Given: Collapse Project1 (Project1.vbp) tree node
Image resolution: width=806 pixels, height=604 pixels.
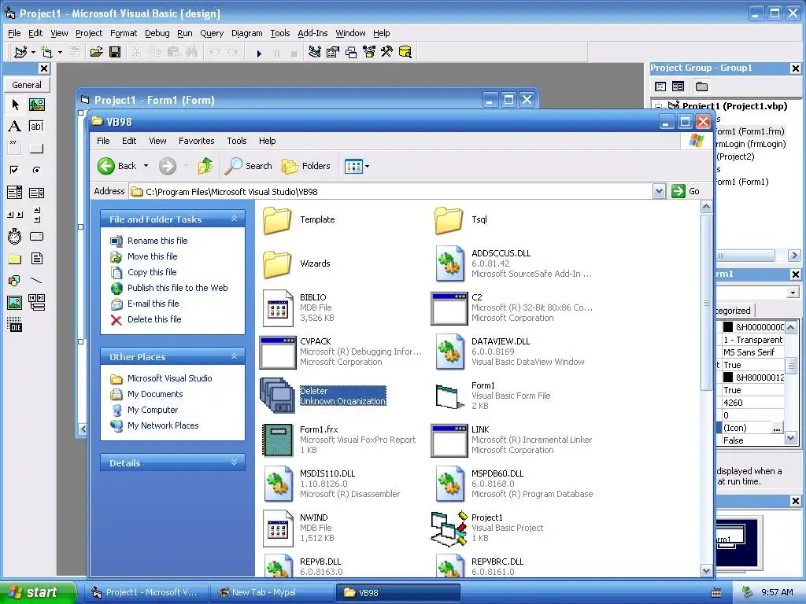Looking at the screenshot, I should (659, 106).
